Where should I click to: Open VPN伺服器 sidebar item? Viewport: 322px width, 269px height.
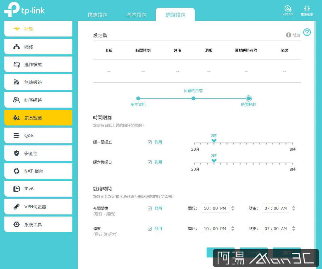pyautogui.click(x=38, y=206)
